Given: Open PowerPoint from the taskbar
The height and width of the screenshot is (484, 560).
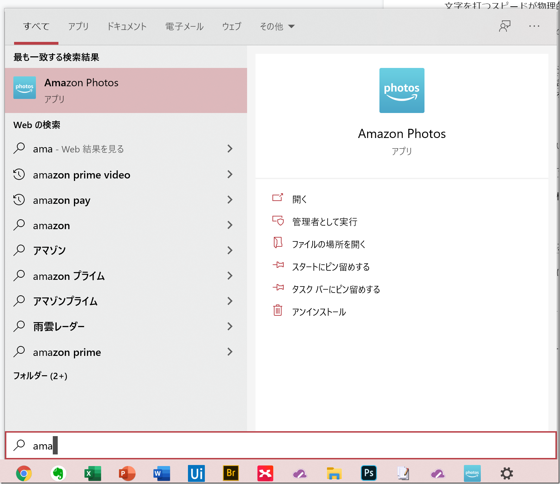Looking at the screenshot, I should pyautogui.click(x=127, y=473).
